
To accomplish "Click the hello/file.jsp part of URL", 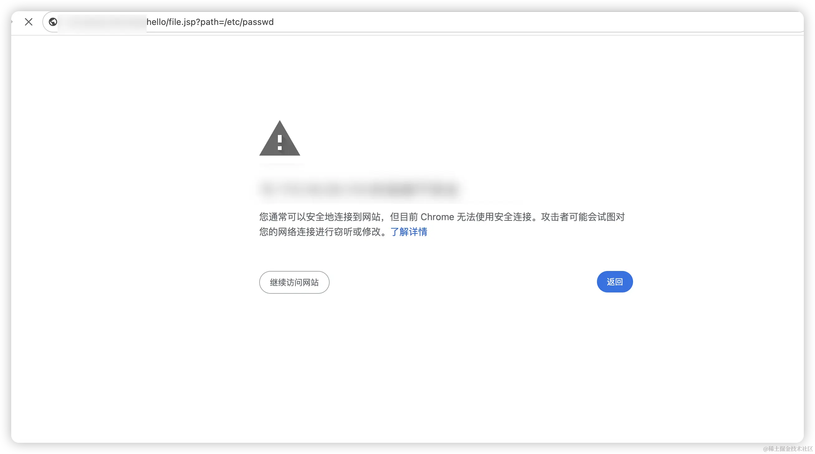I will 171,22.
